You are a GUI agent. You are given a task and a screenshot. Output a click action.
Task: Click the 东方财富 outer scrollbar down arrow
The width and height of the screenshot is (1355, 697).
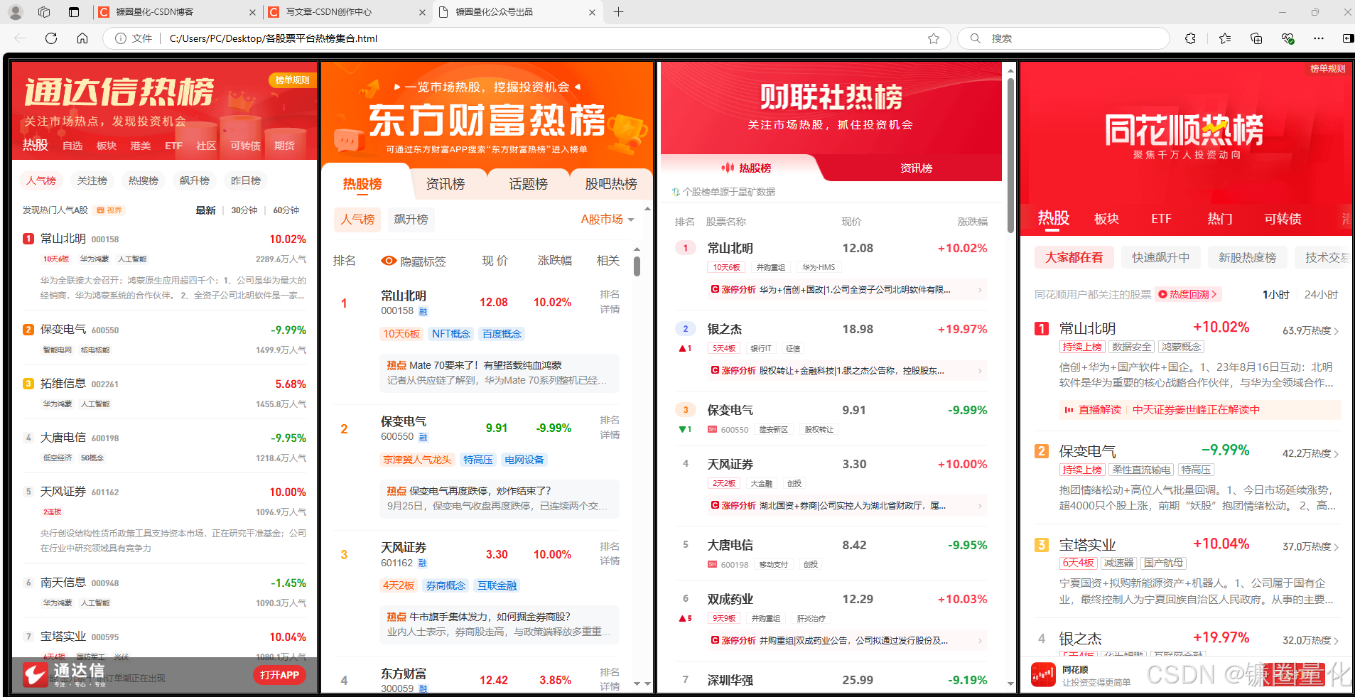click(647, 684)
